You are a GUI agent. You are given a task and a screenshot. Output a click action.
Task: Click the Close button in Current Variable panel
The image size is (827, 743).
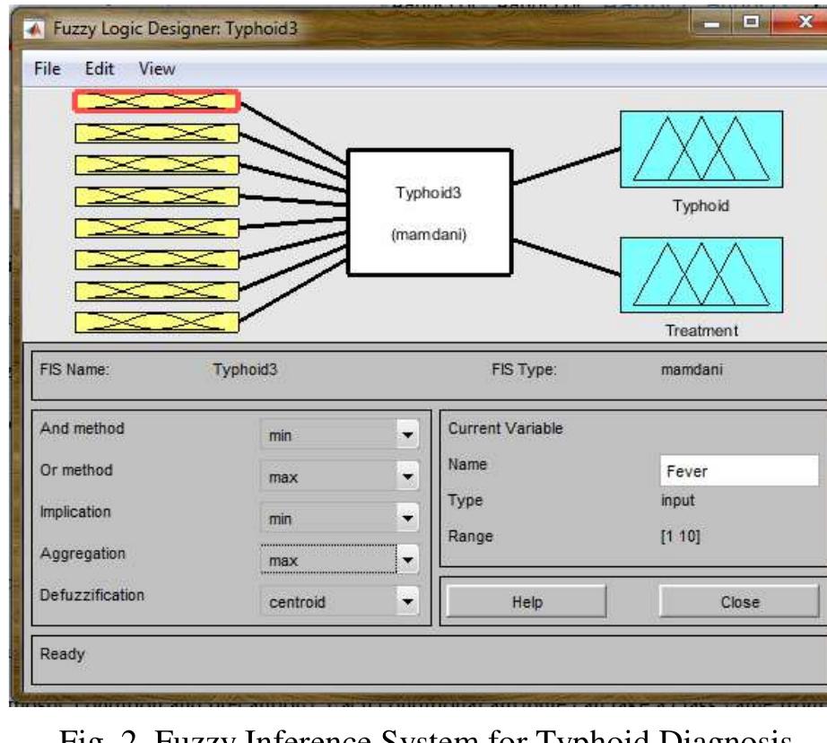tap(739, 601)
